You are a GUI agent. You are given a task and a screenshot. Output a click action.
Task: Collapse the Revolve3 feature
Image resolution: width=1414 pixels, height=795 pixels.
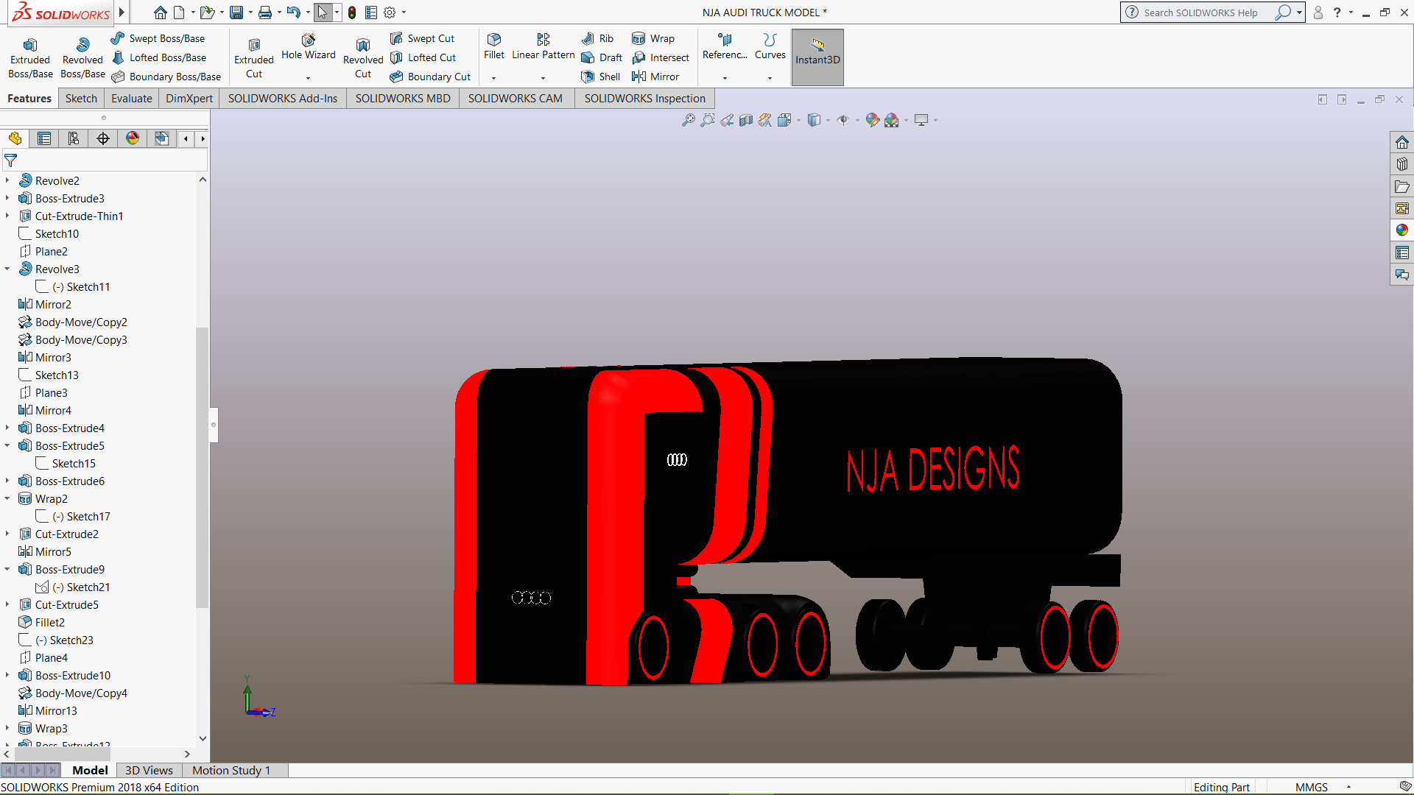point(7,269)
